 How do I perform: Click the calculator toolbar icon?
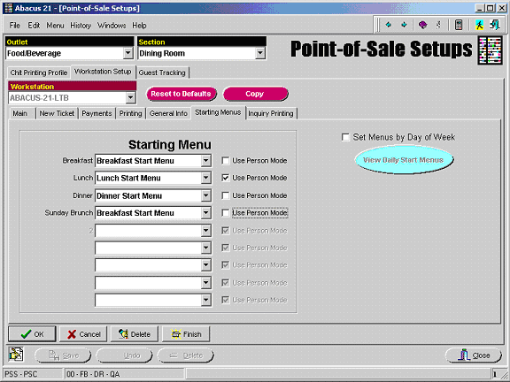coord(459,25)
